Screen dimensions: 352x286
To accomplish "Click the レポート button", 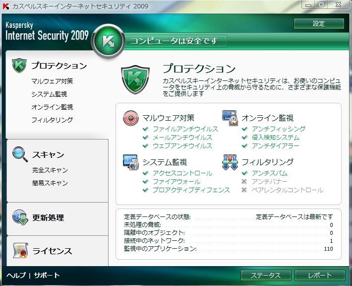I will (x=320, y=276).
